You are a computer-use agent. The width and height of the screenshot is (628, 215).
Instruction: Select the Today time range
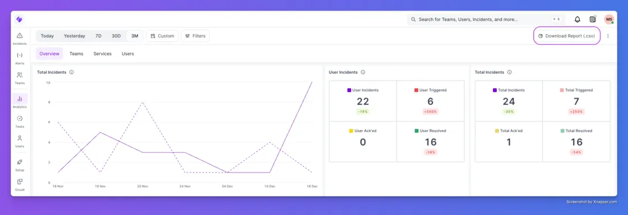click(47, 36)
